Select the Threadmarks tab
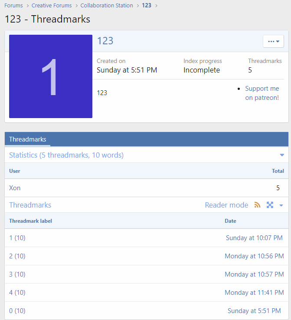 pyautogui.click(x=28, y=139)
